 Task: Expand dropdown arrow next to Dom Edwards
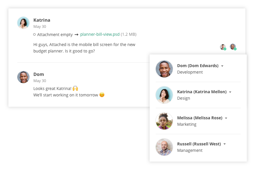pyautogui.click(x=222, y=66)
